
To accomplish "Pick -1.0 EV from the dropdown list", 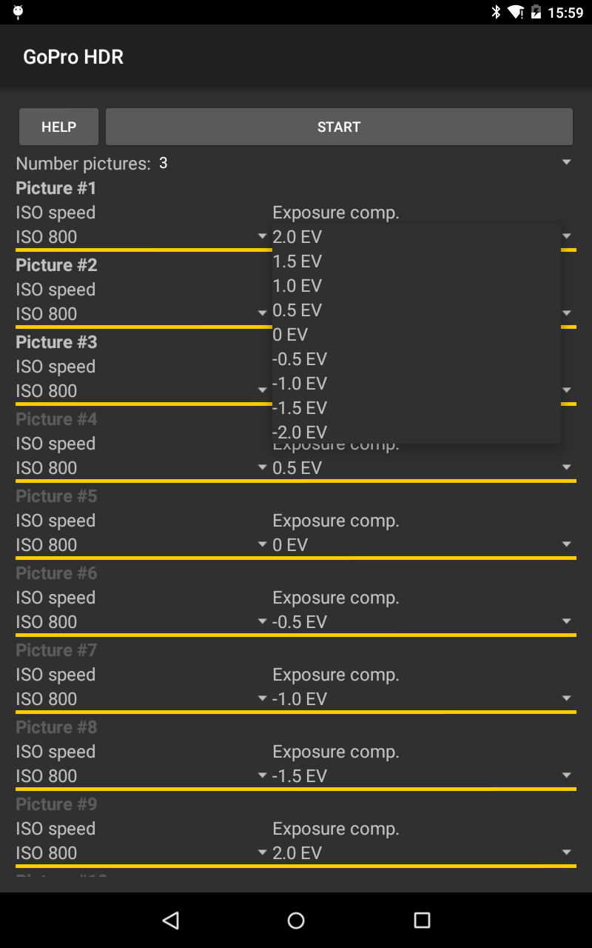I will (300, 384).
